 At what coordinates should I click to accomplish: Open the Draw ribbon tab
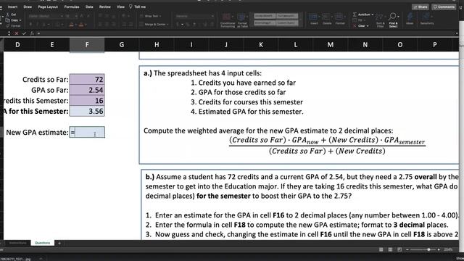click(x=28, y=7)
